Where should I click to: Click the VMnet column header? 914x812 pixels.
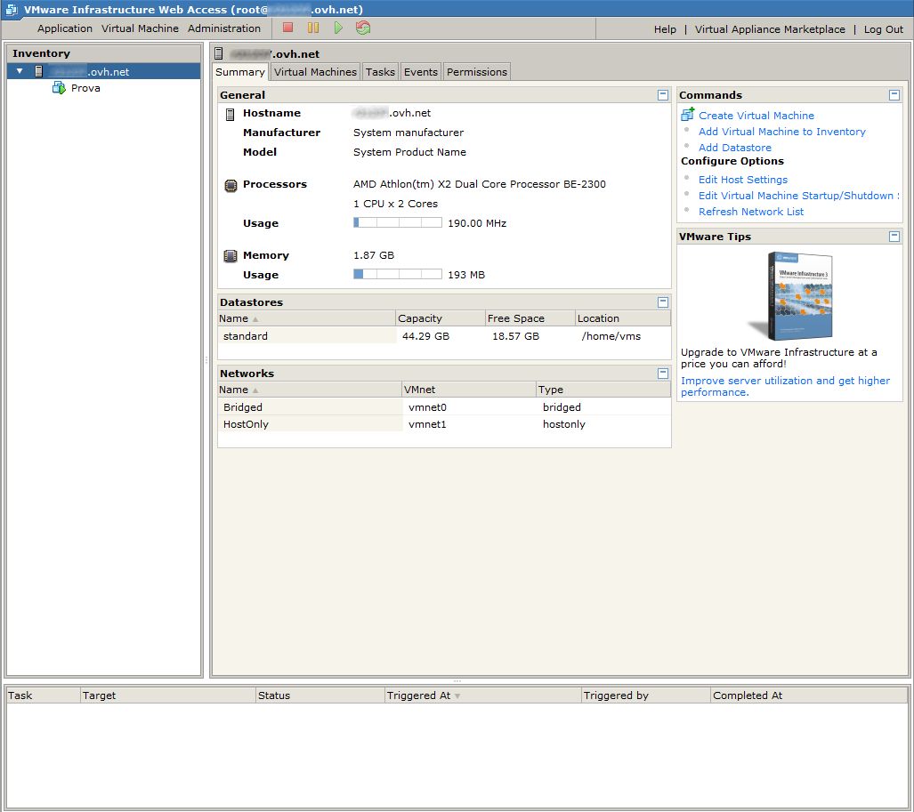(469, 390)
